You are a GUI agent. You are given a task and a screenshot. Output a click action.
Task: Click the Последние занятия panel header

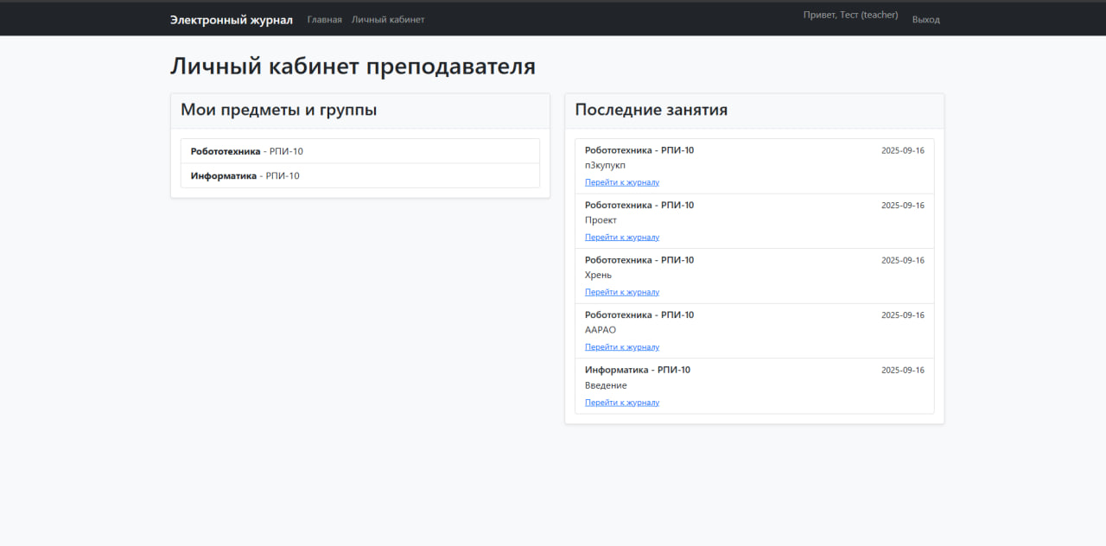click(652, 110)
